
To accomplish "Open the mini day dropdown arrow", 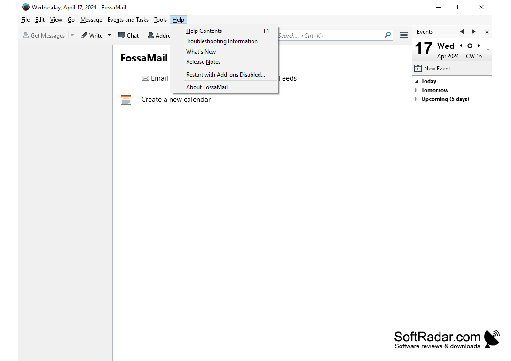I will pos(488,49).
